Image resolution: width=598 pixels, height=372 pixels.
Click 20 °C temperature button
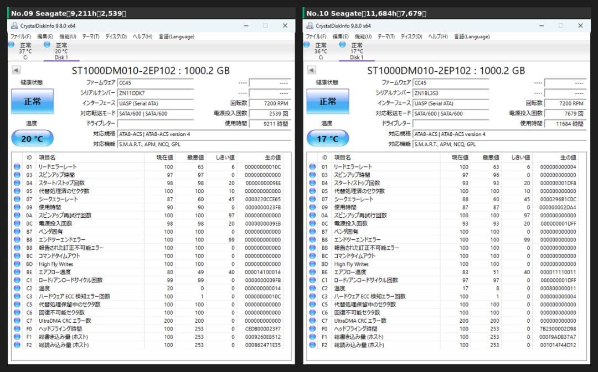click(33, 138)
